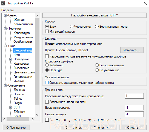Click the Отмена button
149x132 pixels.
click(133, 128)
